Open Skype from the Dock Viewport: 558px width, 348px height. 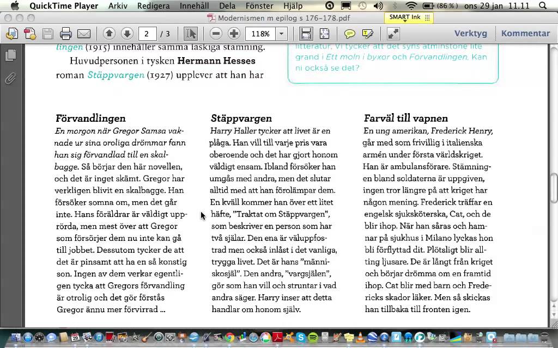(301, 337)
